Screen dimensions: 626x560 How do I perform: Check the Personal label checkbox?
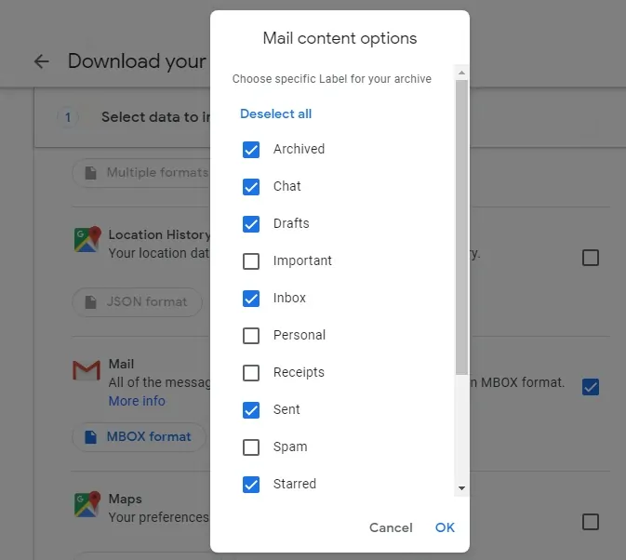click(251, 336)
